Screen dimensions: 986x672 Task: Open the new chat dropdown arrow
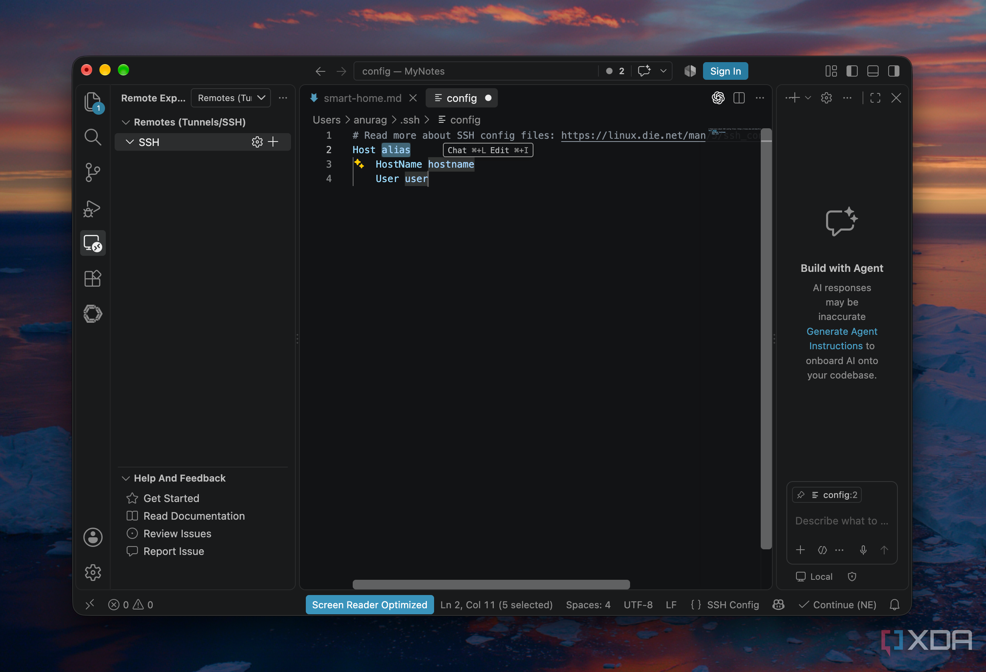tap(808, 98)
